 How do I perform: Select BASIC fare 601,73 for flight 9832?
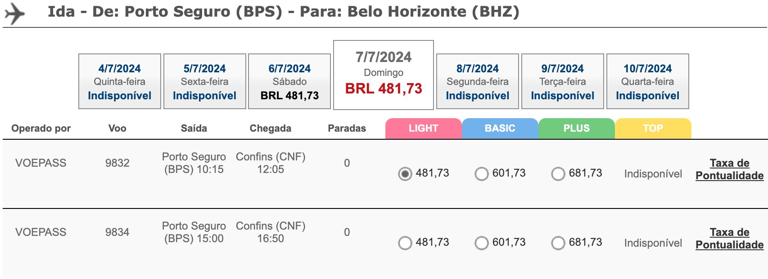482,173
